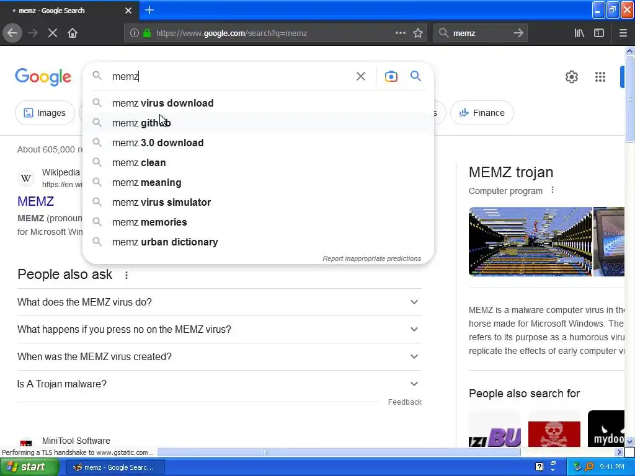Open the Library icon in toolbar
This screenshot has height=476, width=635.
[x=579, y=33]
